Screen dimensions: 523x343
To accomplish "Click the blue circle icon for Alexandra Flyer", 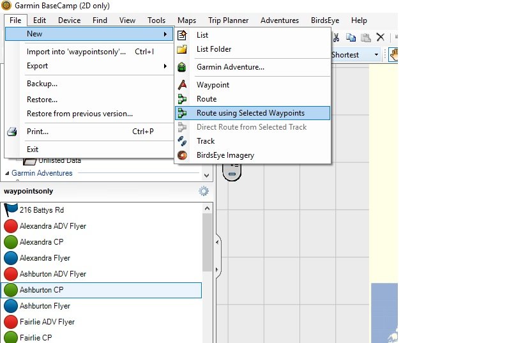I will (11, 258).
